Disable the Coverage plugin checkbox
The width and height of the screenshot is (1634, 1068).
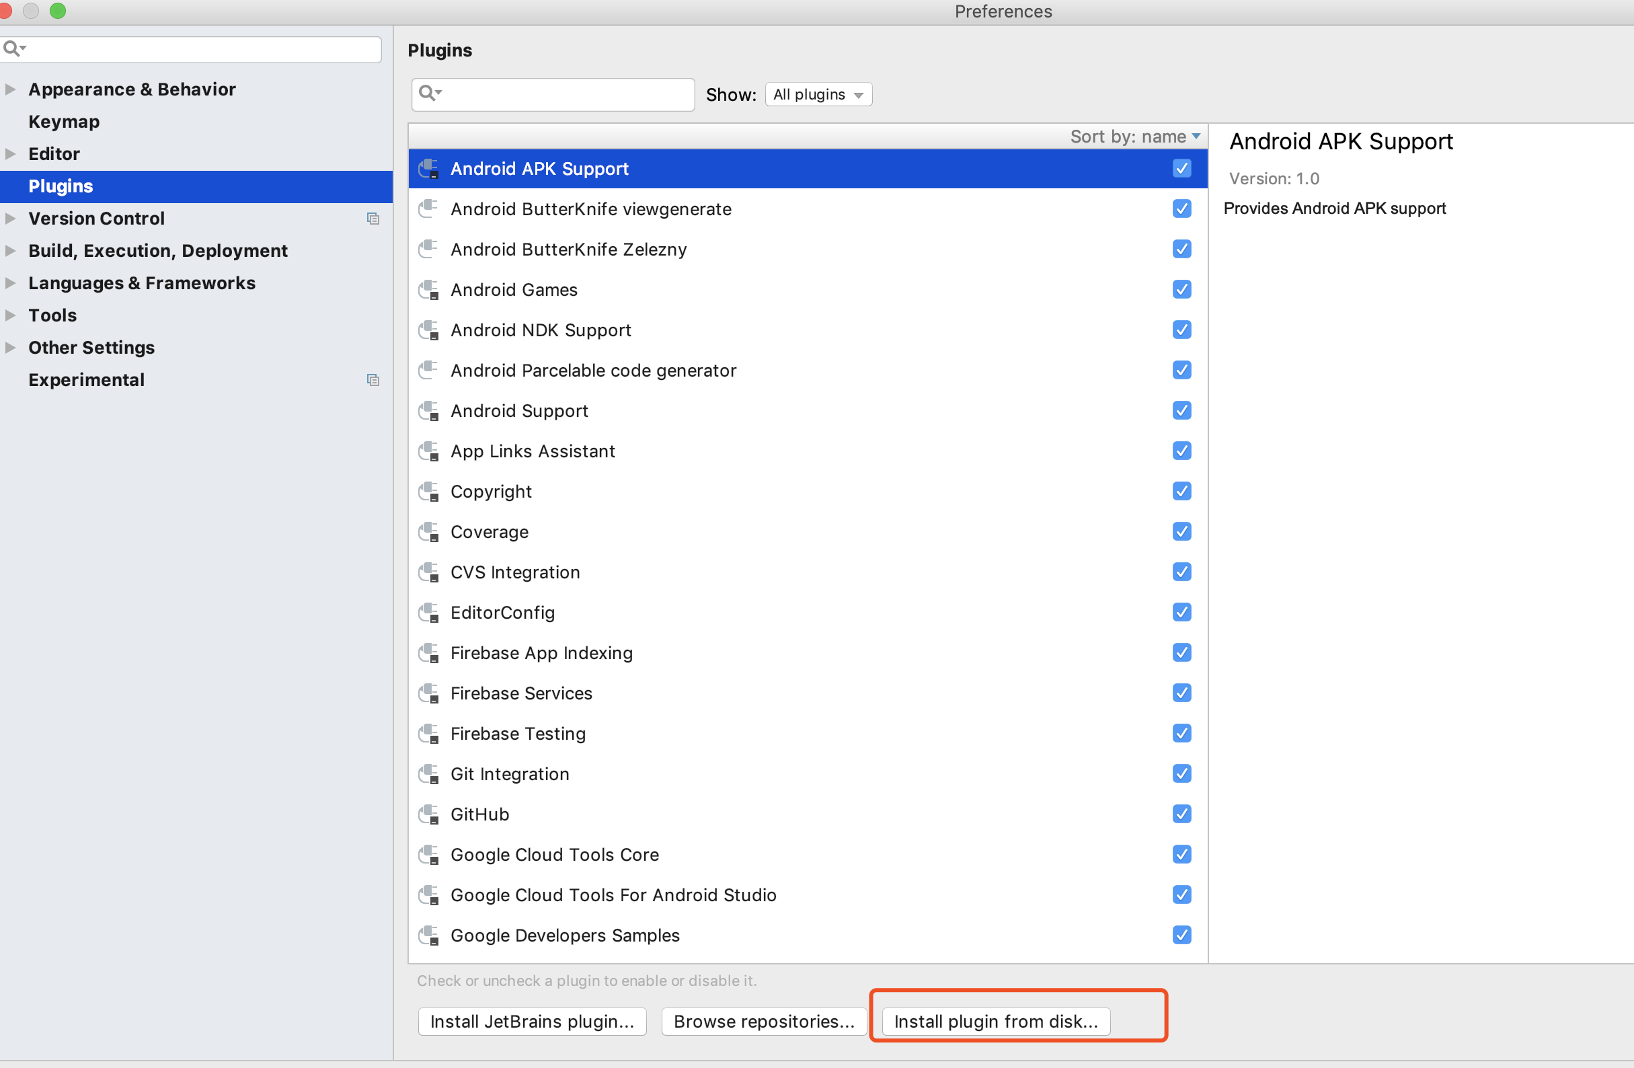(x=1181, y=531)
